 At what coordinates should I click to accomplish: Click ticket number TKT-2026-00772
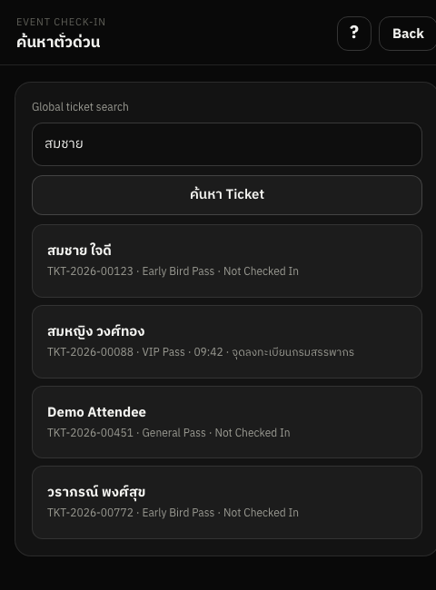90,513
